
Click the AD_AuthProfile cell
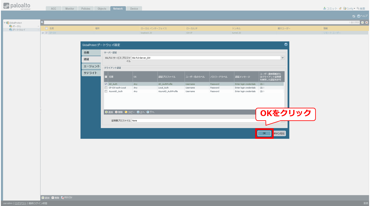click(x=165, y=84)
